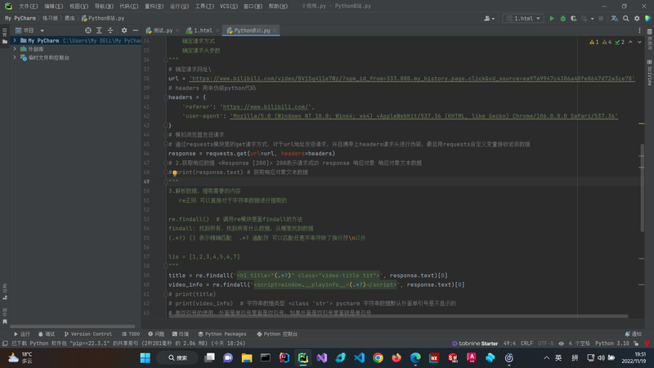This screenshot has width=654, height=368.
Task: Open the 调试 debug tool window
Action: tap(47, 334)
